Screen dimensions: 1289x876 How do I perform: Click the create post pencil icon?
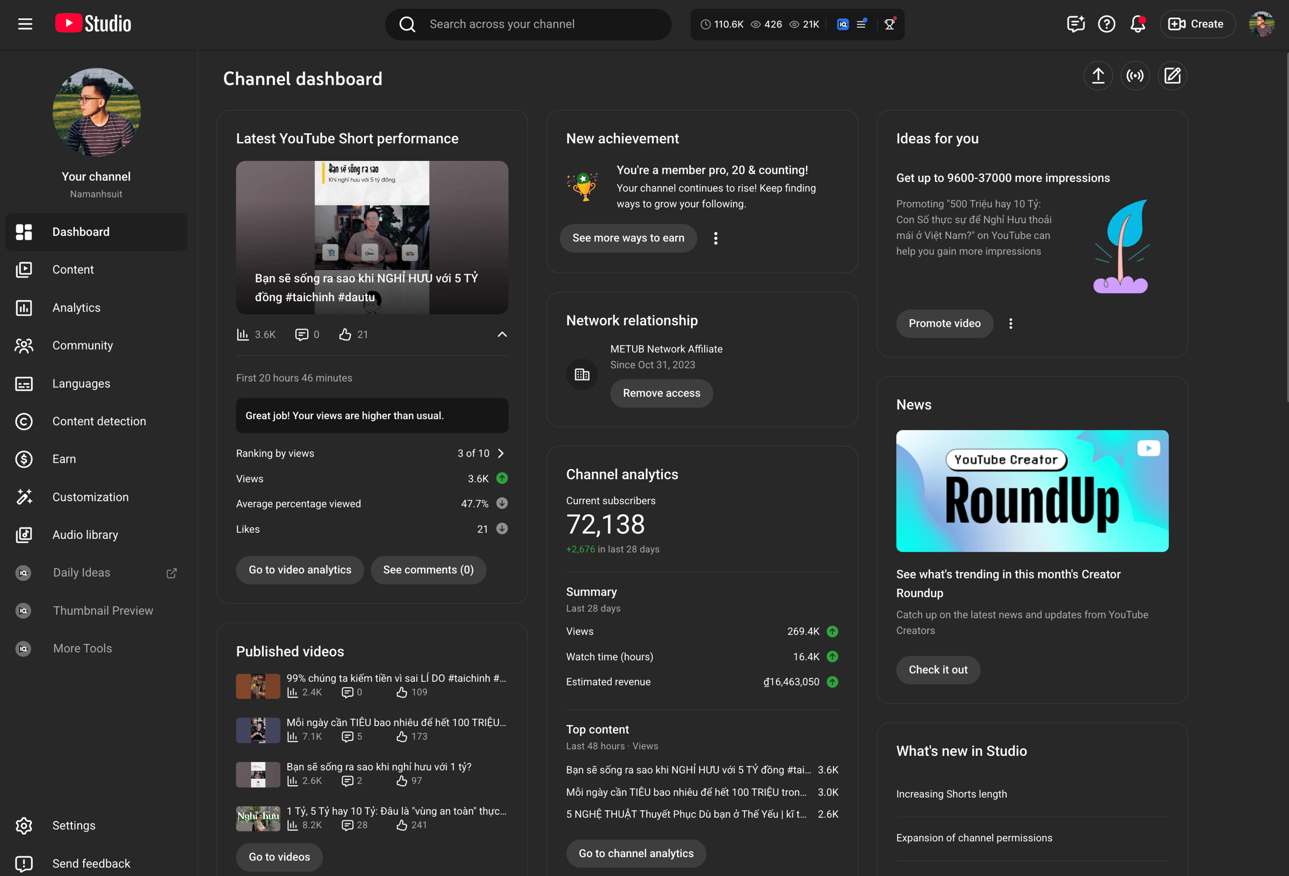(1172, 75)
